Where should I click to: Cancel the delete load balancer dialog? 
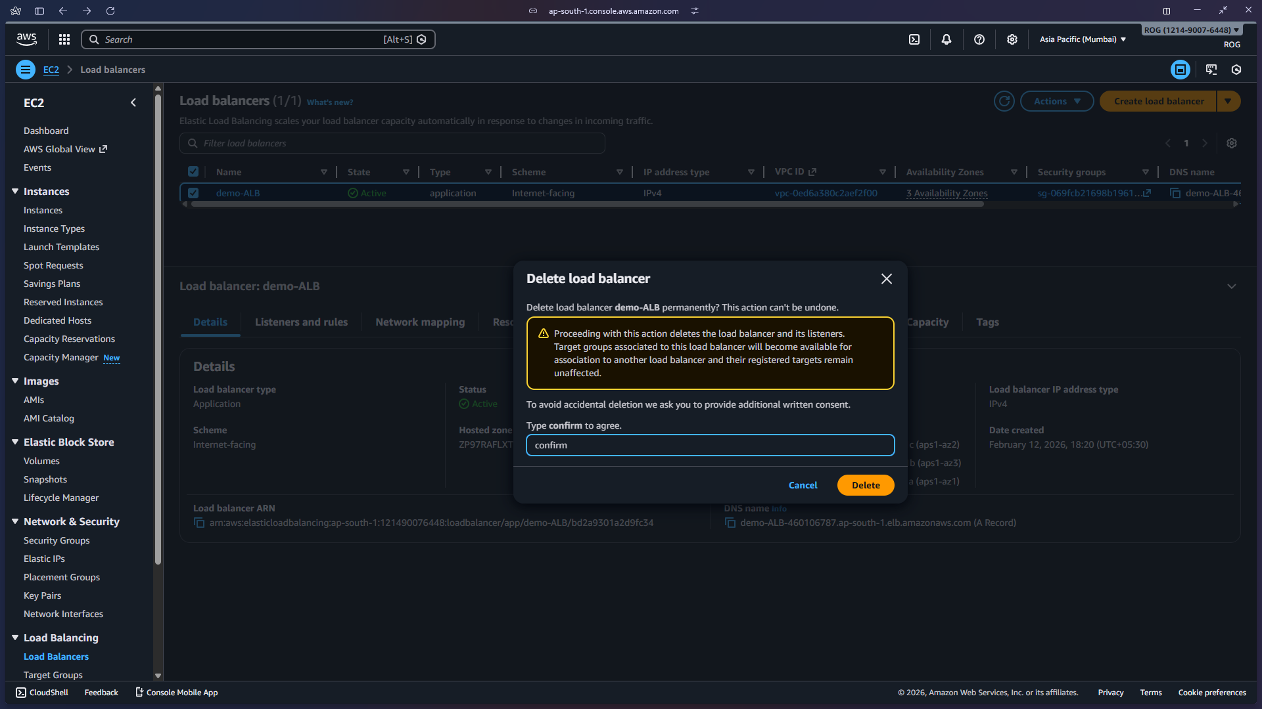tap(803, 484)
